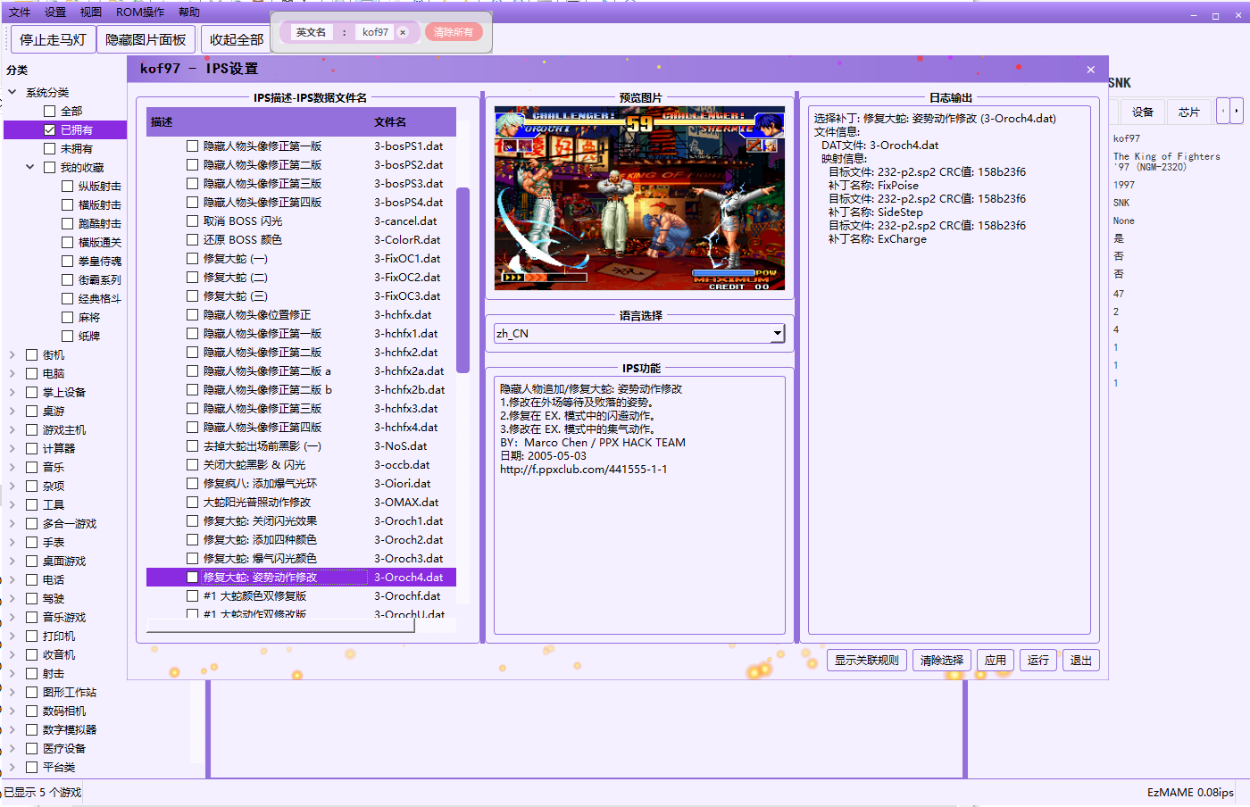The width and height of the screenshot is (1250, 807).
Task: Select 3-NoS.dat file row
Action: pyautogui.click(x=302, y=445)
